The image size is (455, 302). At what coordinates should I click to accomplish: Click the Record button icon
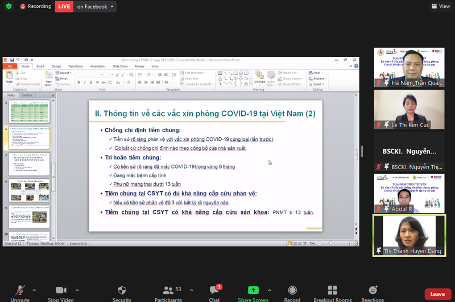pos(292,291)
